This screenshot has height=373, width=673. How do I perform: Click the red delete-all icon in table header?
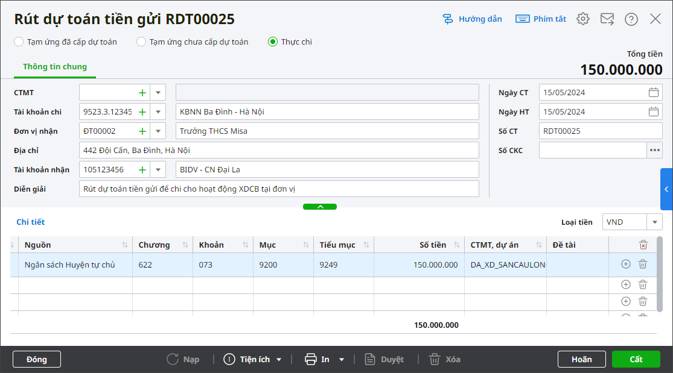(x=643, y=245)
